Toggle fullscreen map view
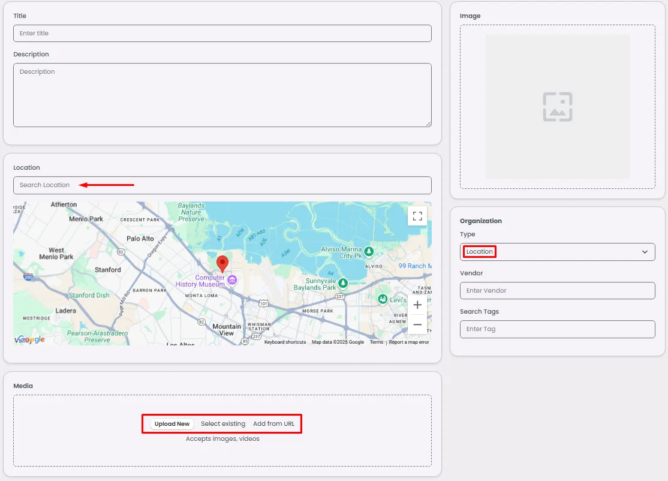 tap(417, 216)
